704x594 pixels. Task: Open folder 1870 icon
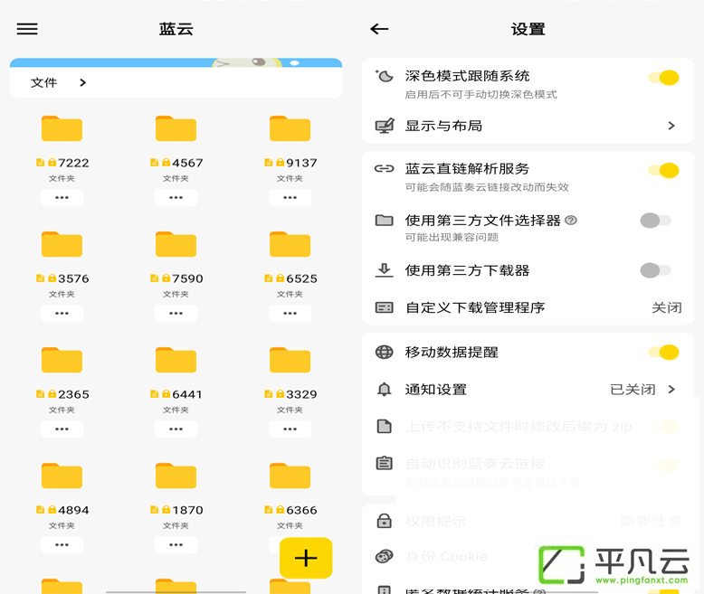point(176,476)
